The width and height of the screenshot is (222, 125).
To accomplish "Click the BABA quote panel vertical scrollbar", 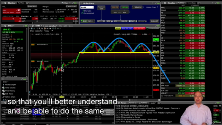I will pyautogui.click(x=27, y=52).
